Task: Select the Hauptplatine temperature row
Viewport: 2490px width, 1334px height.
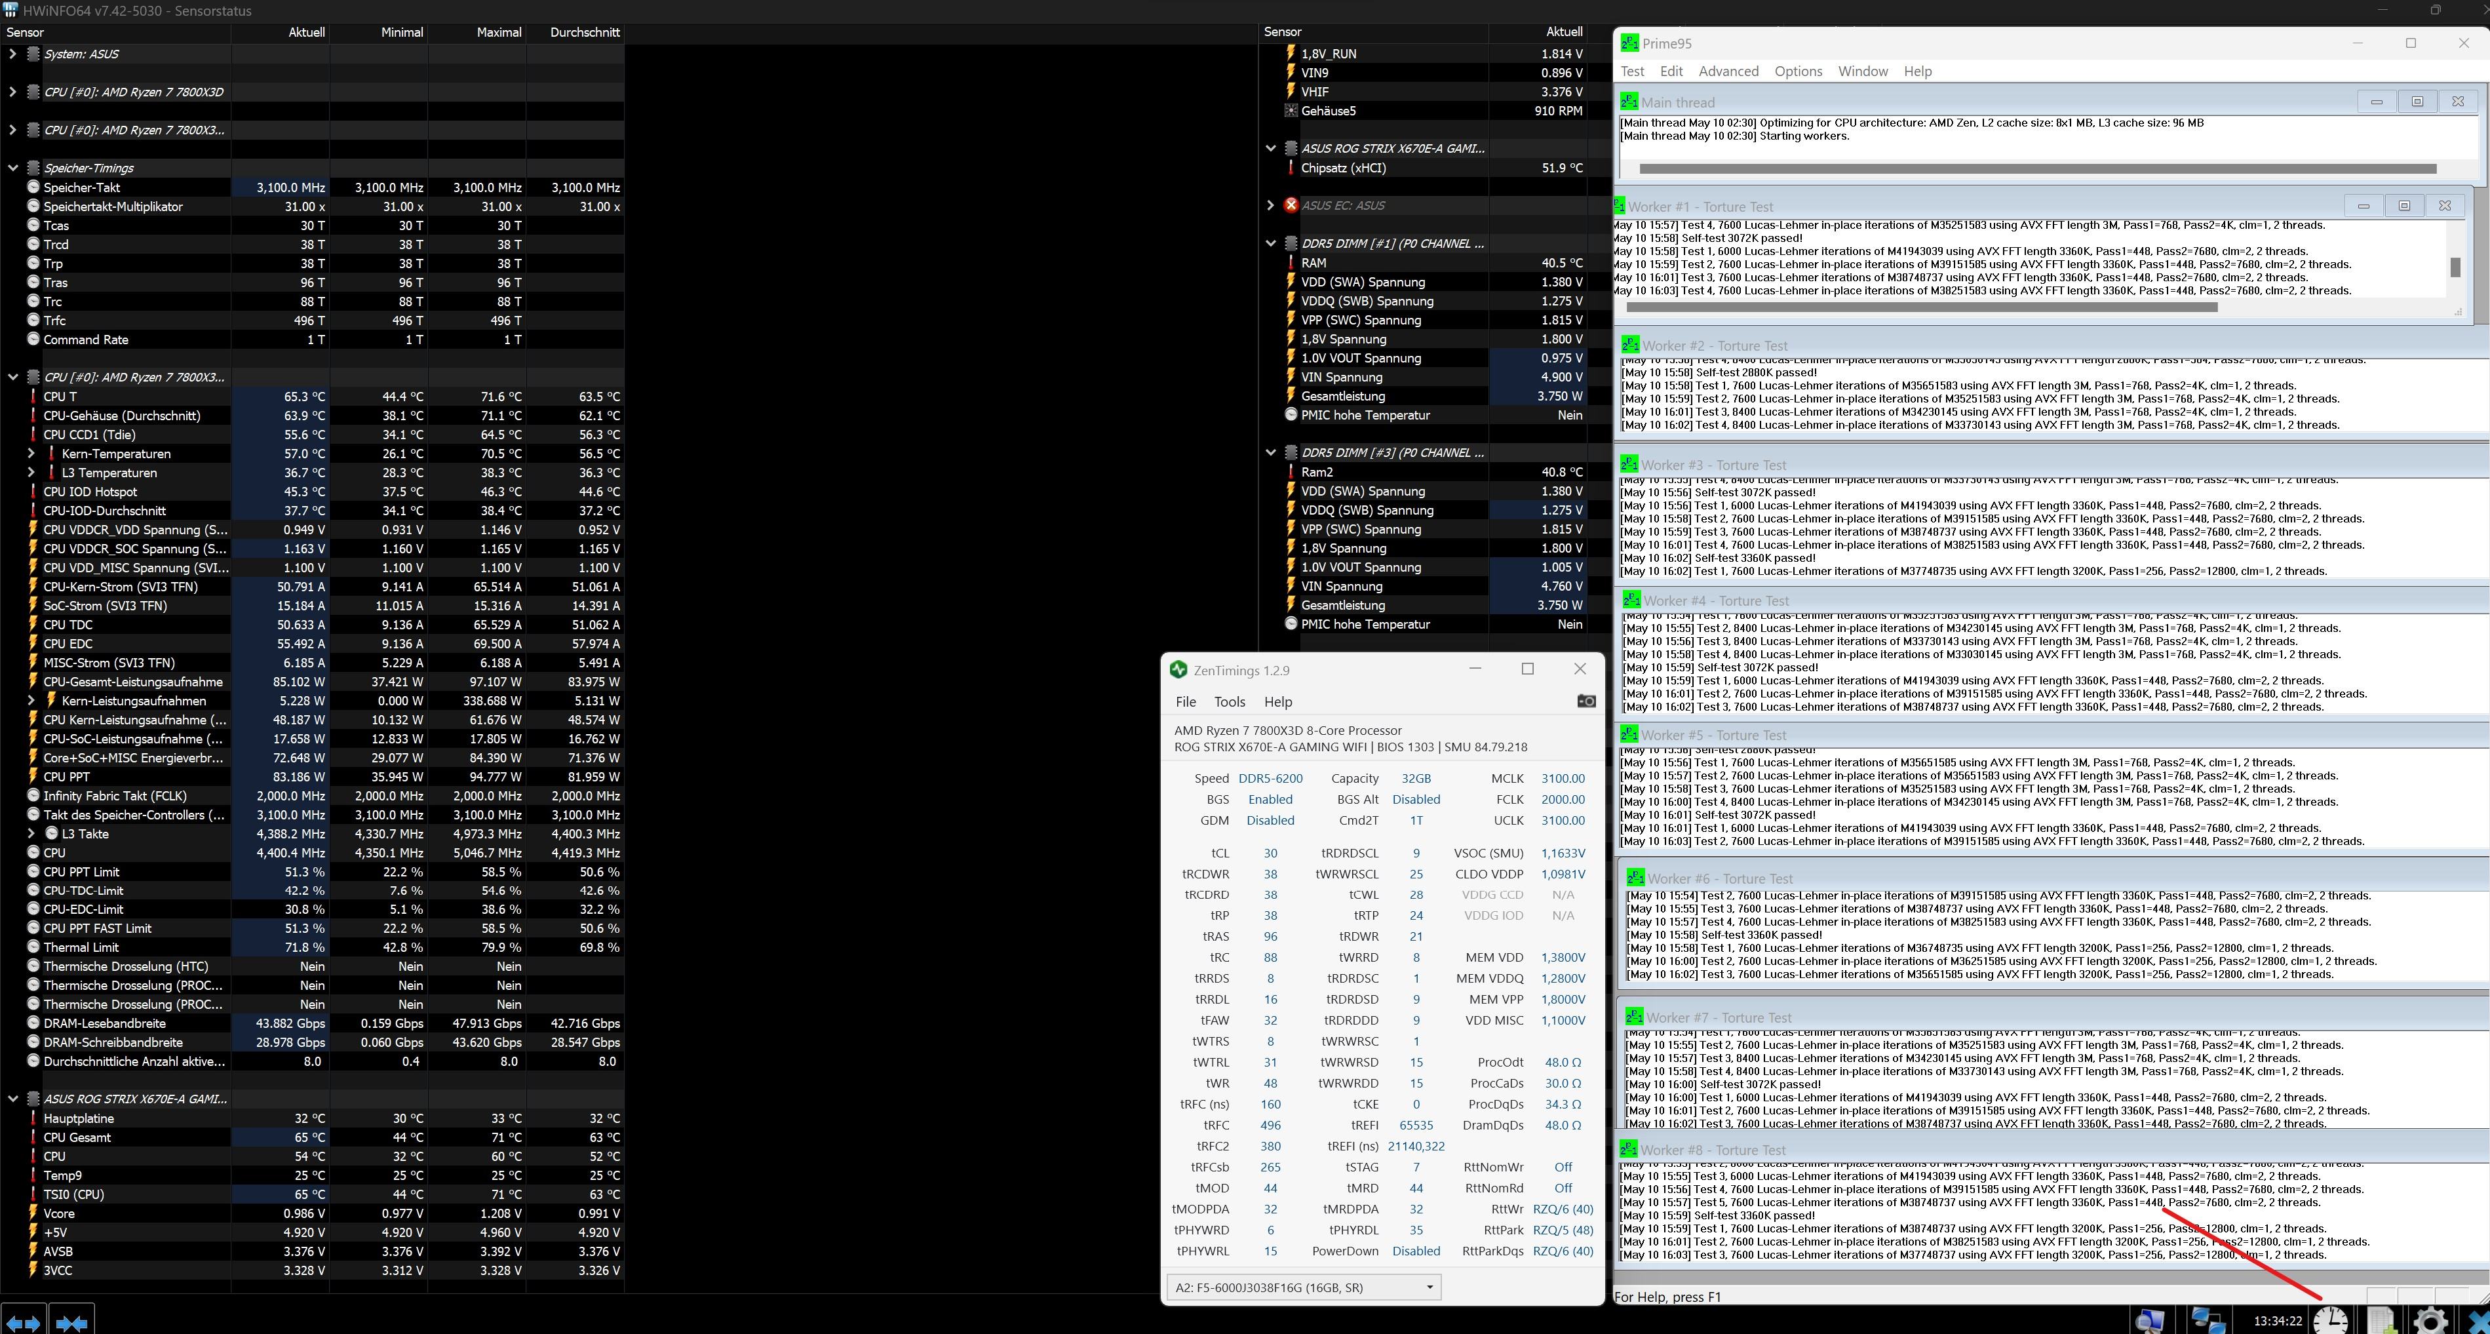Action: click(312, 1118)
